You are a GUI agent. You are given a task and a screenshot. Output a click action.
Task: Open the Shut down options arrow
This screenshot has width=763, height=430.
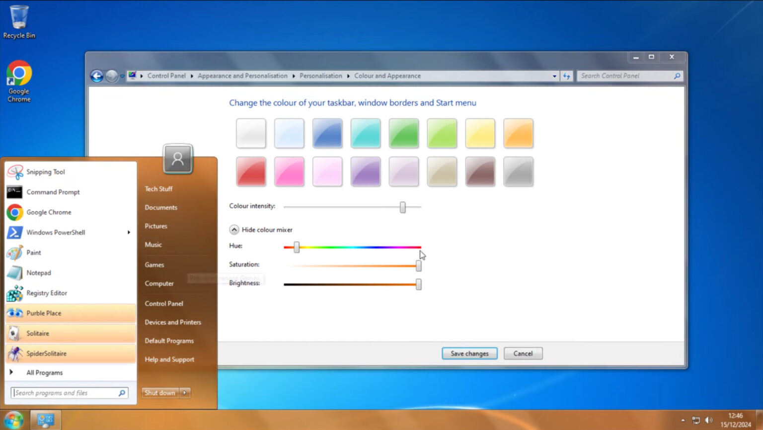point(184,393)
